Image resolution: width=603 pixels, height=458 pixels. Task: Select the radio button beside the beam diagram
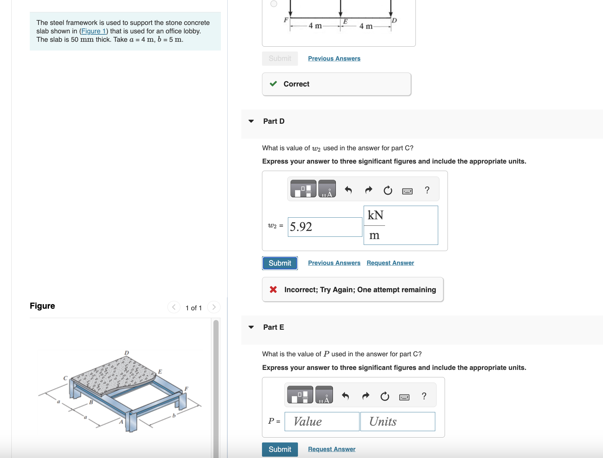pos(274,4)
